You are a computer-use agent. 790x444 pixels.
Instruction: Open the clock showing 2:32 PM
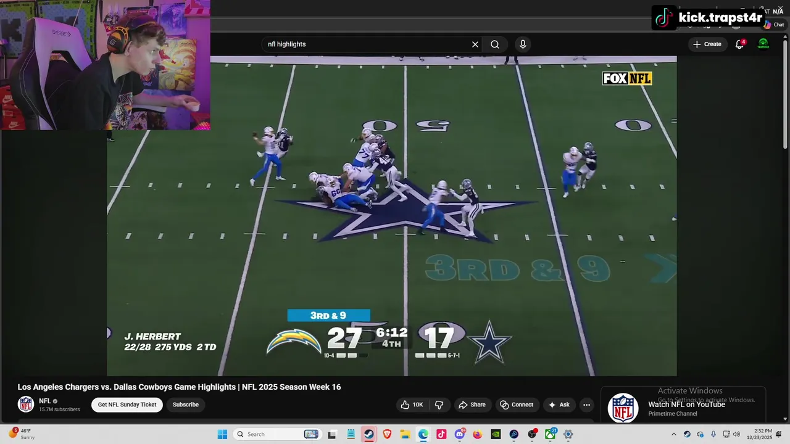tap(759, 434)
